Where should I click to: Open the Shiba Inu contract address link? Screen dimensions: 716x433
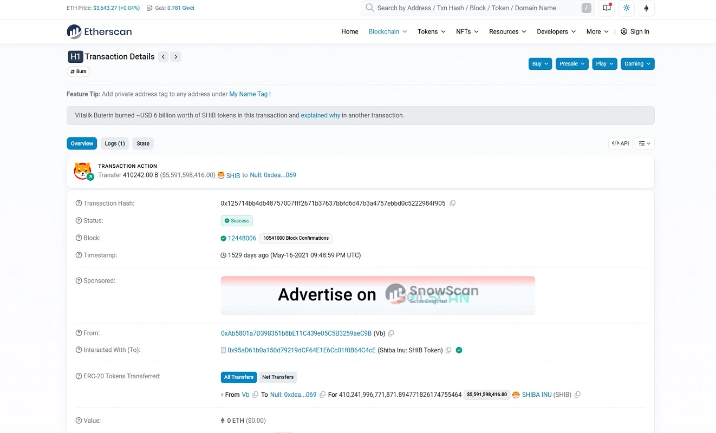coord(302,350)
